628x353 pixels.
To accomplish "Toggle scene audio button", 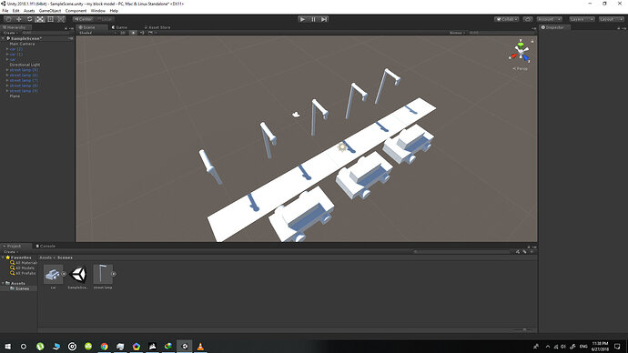I will point(142,33).
